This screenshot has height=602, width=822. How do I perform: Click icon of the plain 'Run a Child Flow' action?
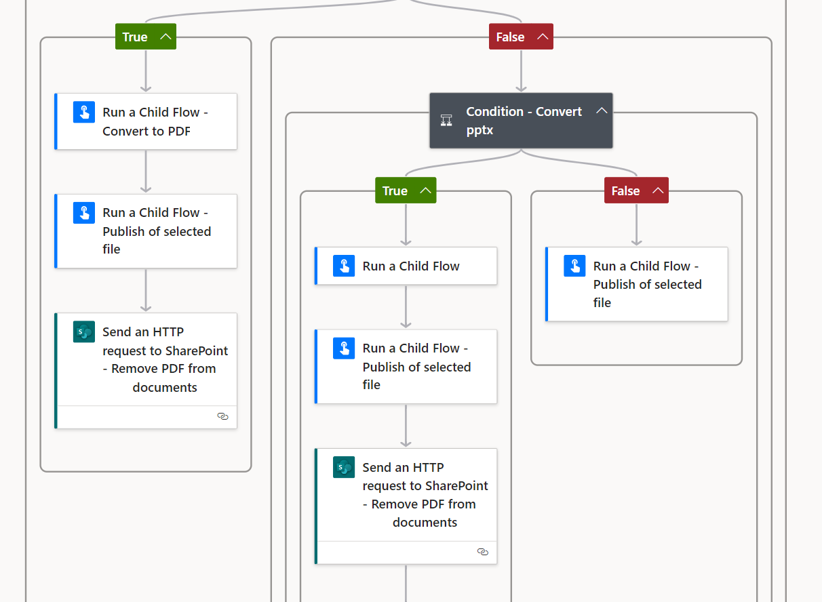point(344,266)
